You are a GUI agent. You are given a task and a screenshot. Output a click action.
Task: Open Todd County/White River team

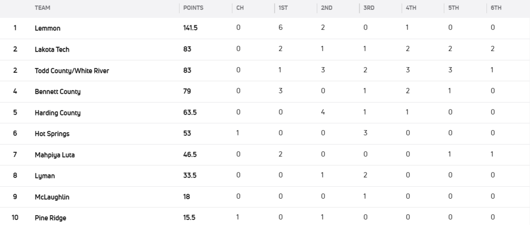tap(71, 71)
